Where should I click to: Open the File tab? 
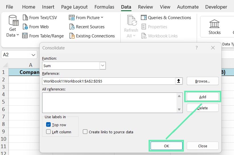10,7
